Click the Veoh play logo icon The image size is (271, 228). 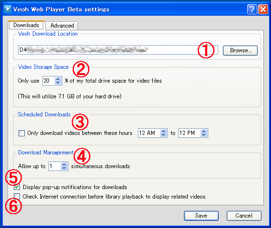pos(8,9)
